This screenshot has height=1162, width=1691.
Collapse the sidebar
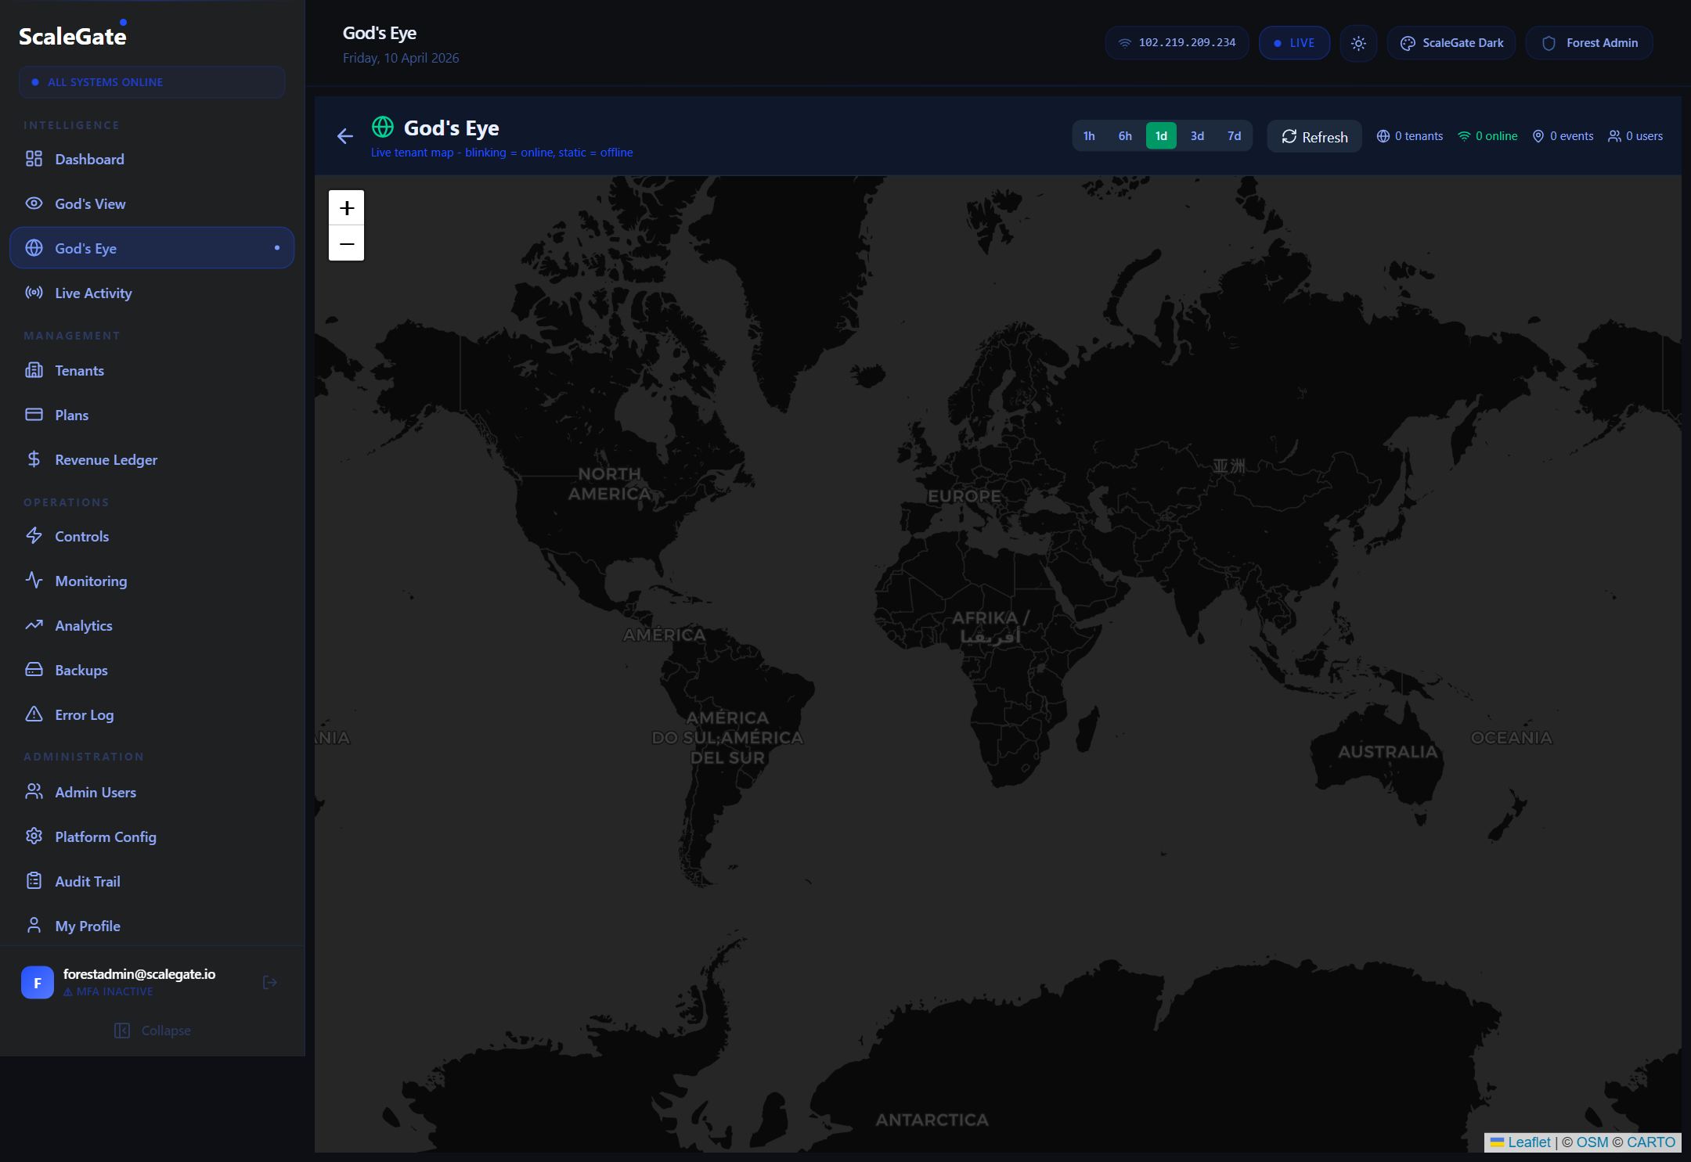pos(152,1030)
